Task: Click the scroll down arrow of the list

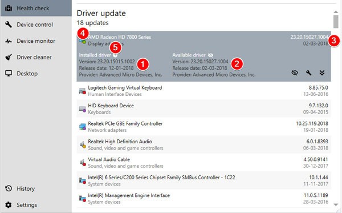Action: (336, 204)
